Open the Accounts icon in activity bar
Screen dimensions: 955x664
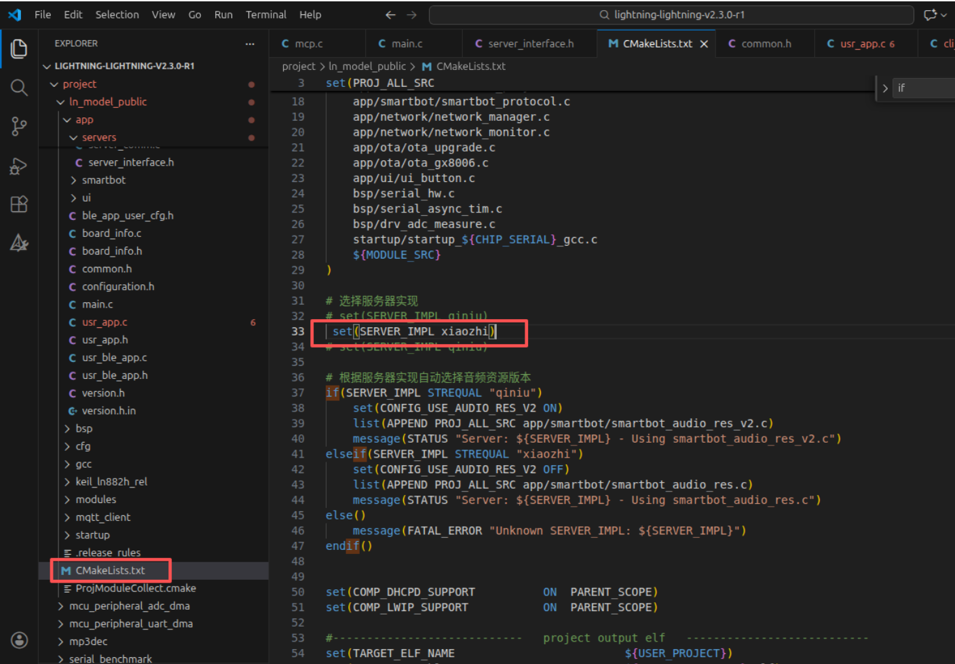[19, 640]
